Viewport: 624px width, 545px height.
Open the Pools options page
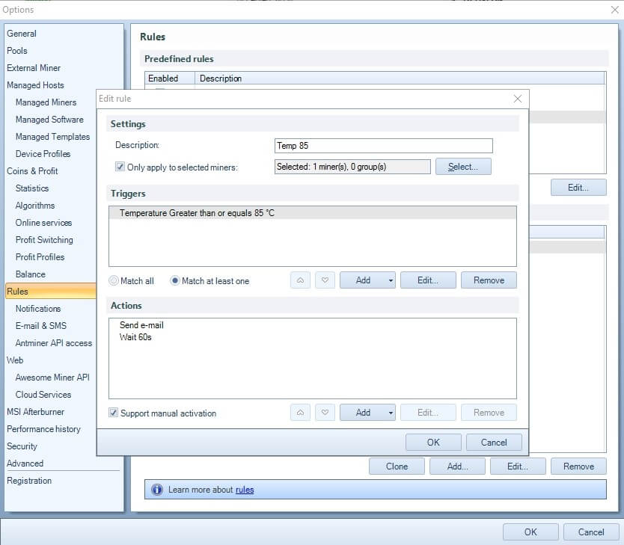[17, 51]
